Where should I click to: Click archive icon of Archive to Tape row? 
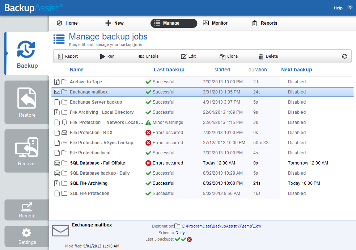[x=57, y=82]
